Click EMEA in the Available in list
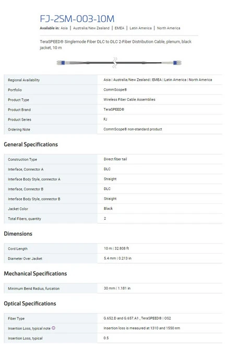 pyautogui.click(x=120, y=28)
